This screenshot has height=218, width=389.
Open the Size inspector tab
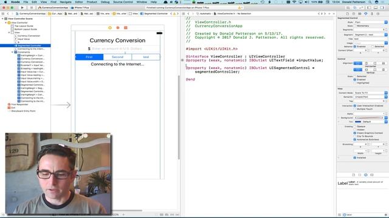pyautogui.click(x=372, y=14)
